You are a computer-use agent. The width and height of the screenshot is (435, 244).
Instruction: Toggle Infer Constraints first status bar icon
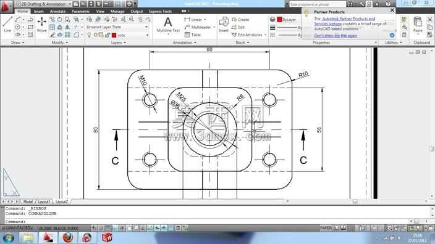[x=94, y=228]
